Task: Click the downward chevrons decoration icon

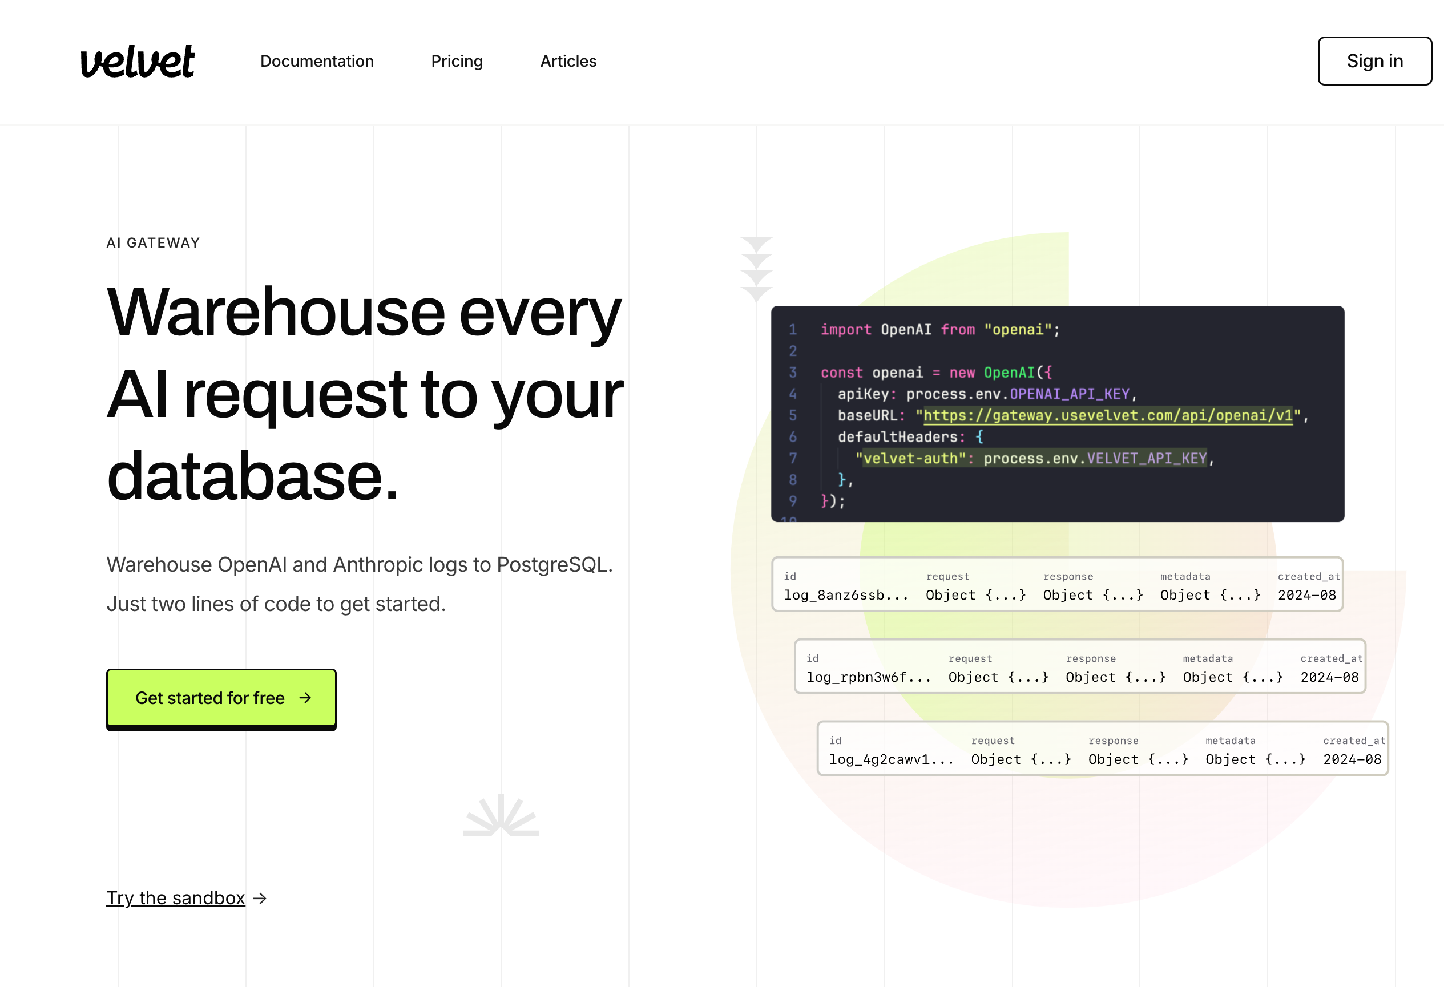Action: pyautogui.click(x=756, y=268)
